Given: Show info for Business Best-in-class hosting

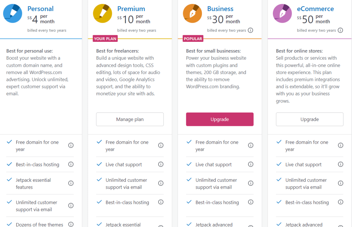Looking at the screenshot, I should (x=250, y=202).
